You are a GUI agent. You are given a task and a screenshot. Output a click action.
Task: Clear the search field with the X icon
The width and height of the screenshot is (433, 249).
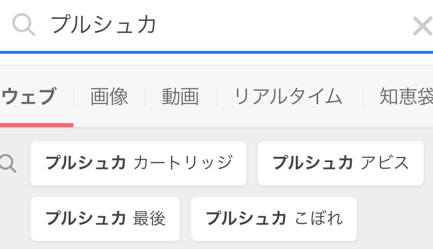coord(422,26)
